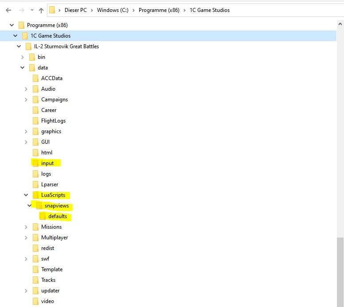This screenshot has height=307, width=344.
Task: Open chevron menu before Dieser PC
Action: (59, 10)
